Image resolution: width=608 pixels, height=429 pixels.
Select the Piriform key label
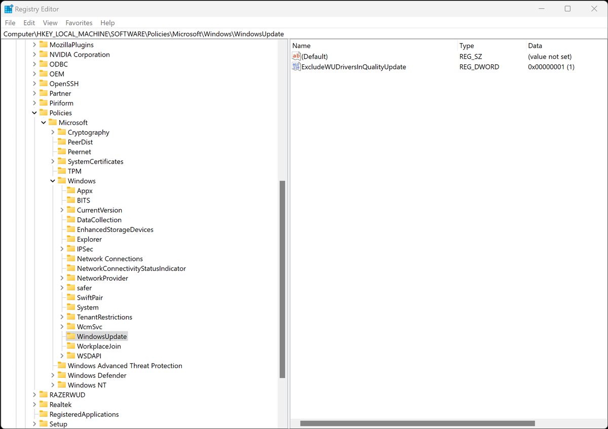[61, 103]
